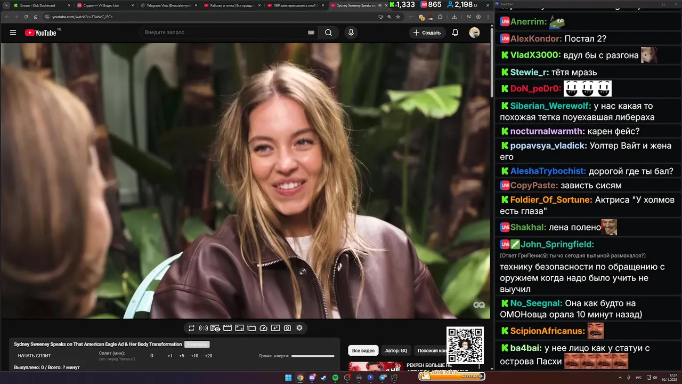Open YouTube notifications bell
The height and width of the screenshot is (384, 682).
point(455,33)
